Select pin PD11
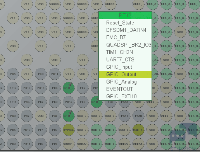The height and width of the screenshot is (155, 200). (27, 144)
